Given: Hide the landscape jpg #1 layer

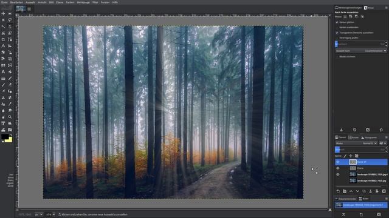Looking at the screenshot, I should [338, 174].
